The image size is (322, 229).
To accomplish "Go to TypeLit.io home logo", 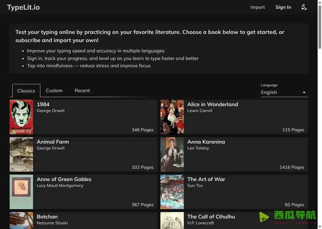I will (23, 7).
